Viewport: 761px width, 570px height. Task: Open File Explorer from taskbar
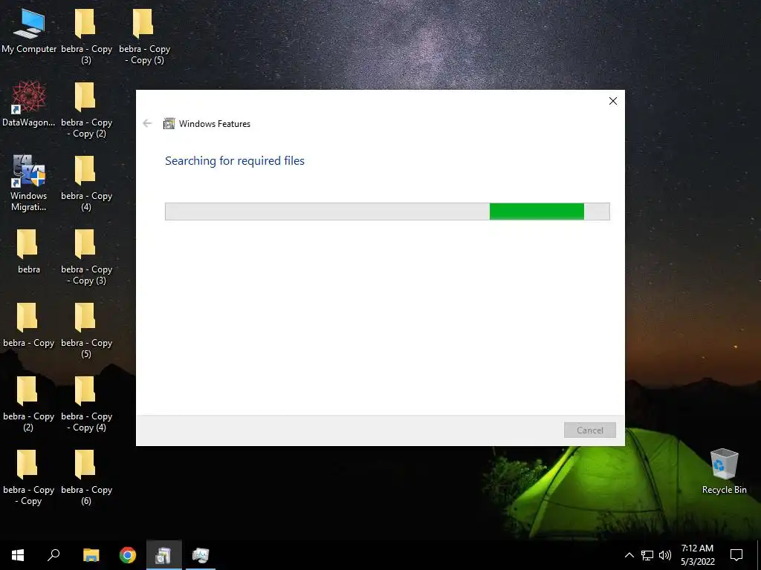coord(91,555)
